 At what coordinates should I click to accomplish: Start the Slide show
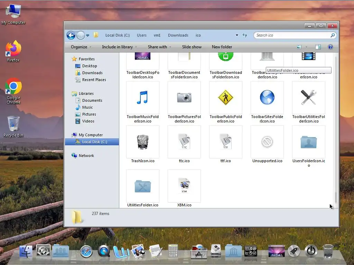pyautogui.click(x=192, y=47)
